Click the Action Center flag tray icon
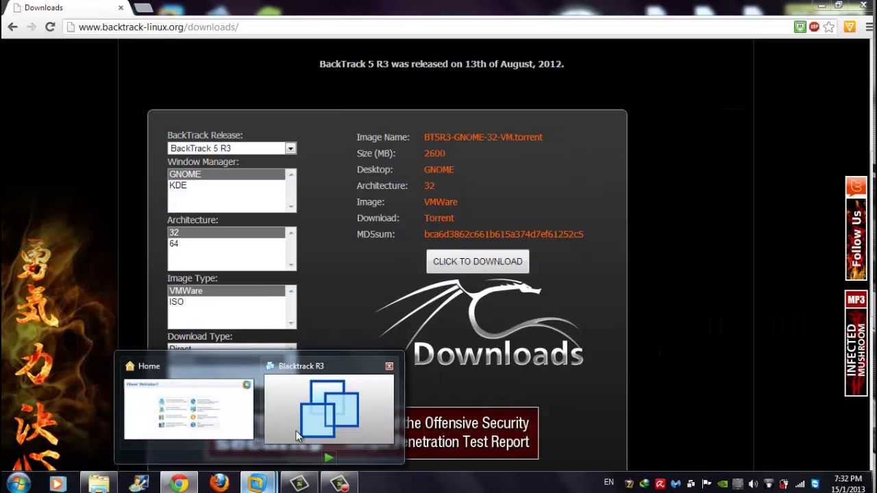The height and width of the screenshot is (493, 877). point(706,484)
